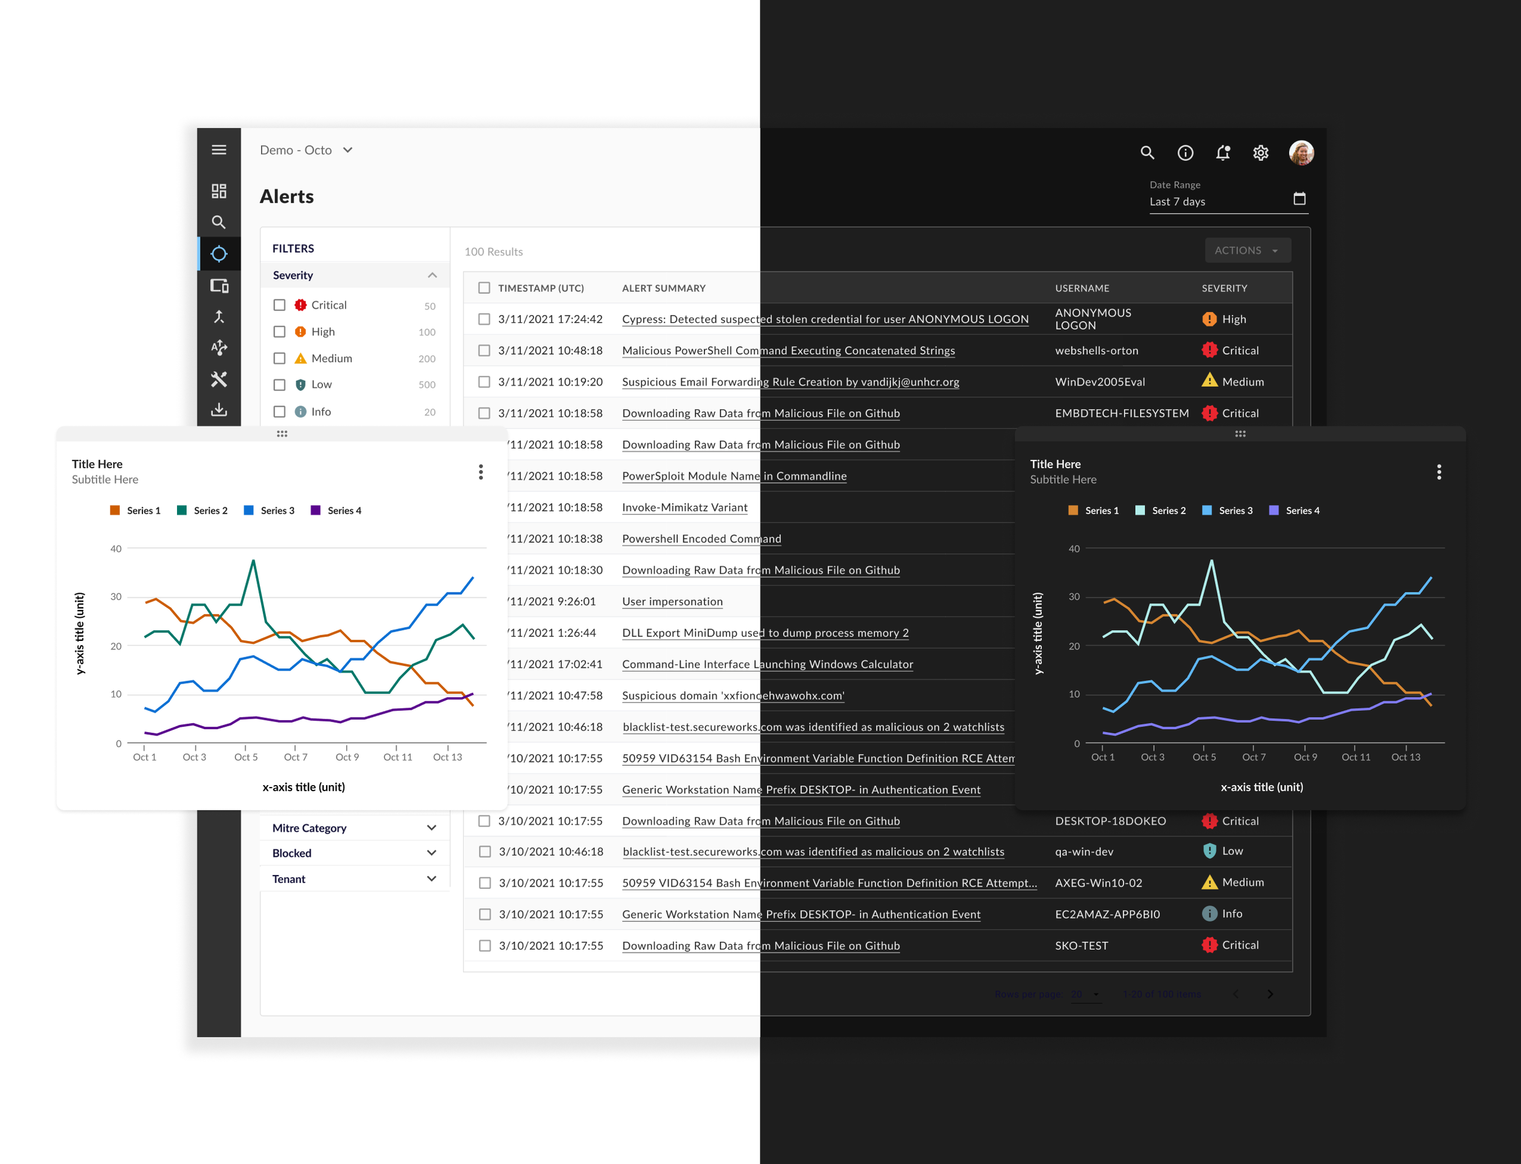Open calendar icon for Date Range
1521x1164 pixels.
point(1300,199)
